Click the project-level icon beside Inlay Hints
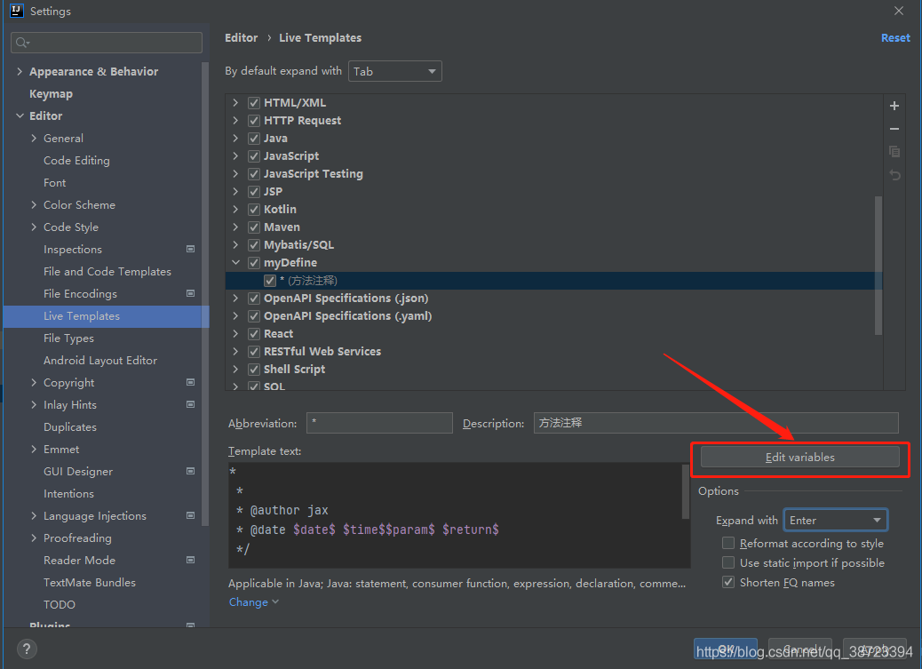 click(x=190, y=404)
